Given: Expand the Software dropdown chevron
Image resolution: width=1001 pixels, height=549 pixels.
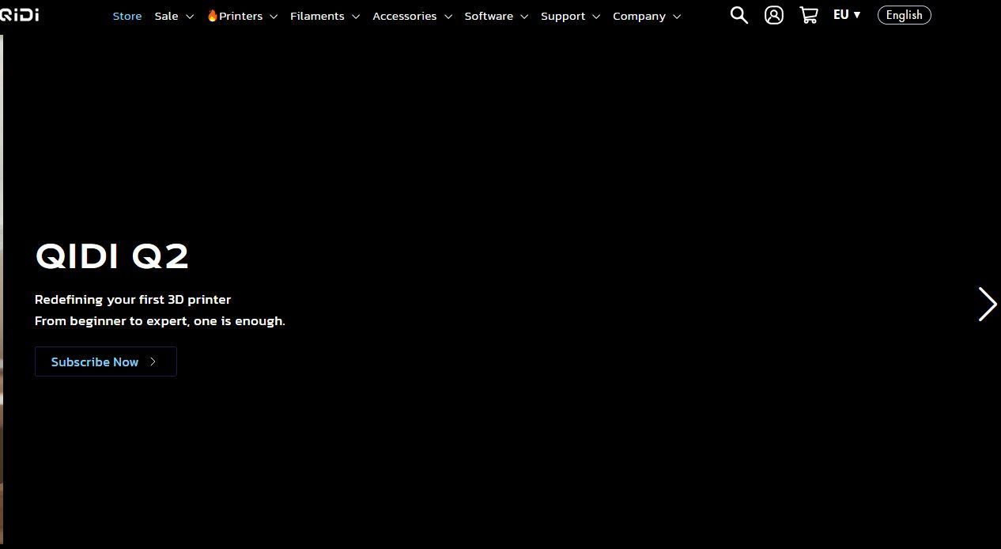Looking at the screenshot, I should [x=524, y=17].
